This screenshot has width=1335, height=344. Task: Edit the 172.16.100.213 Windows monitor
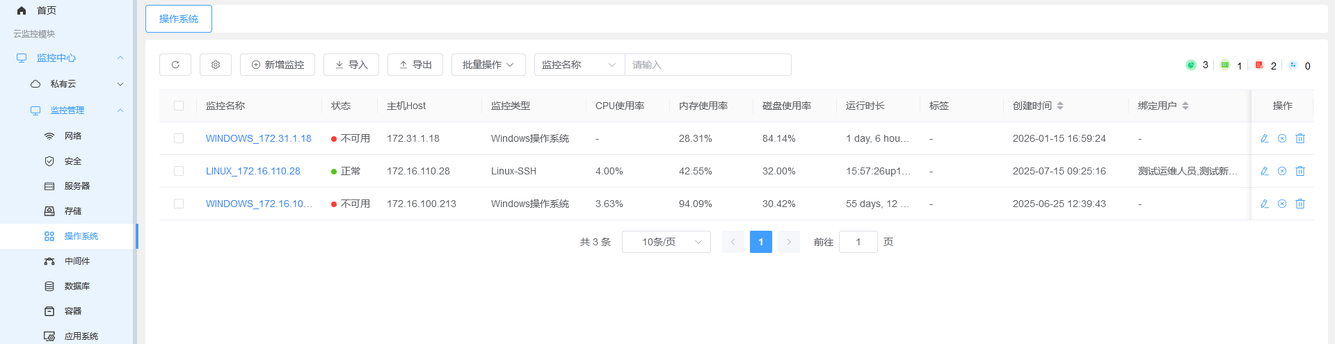(1265, 204)
